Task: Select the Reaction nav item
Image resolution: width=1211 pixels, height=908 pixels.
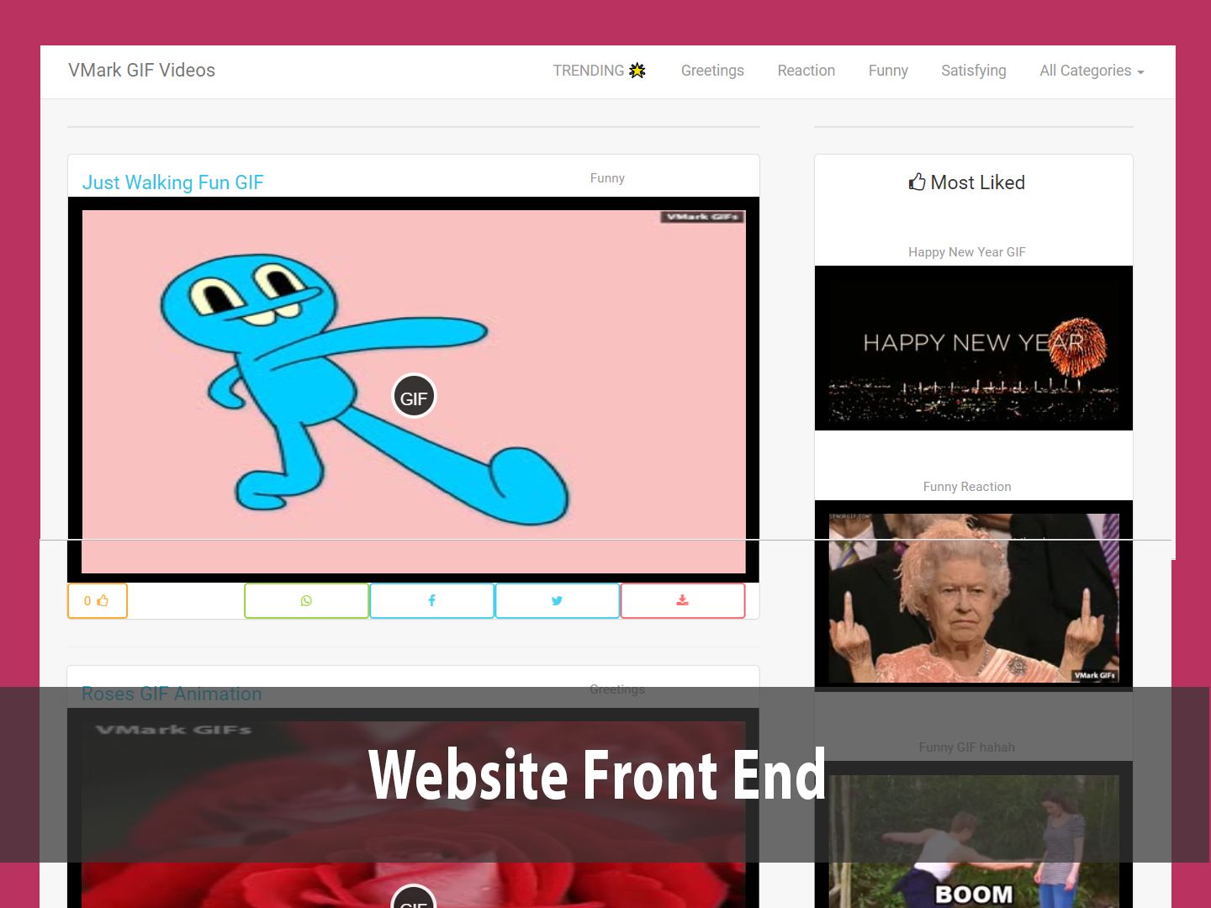Action: [x=806, y=71]
